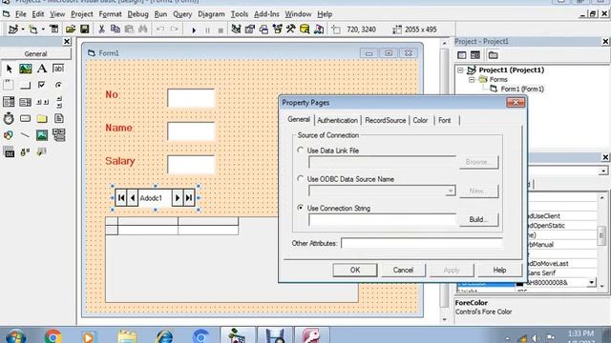Click Cancel in Property Pages
The width and height of the screenshot is (611, 343).
click(x=403, y=270)
